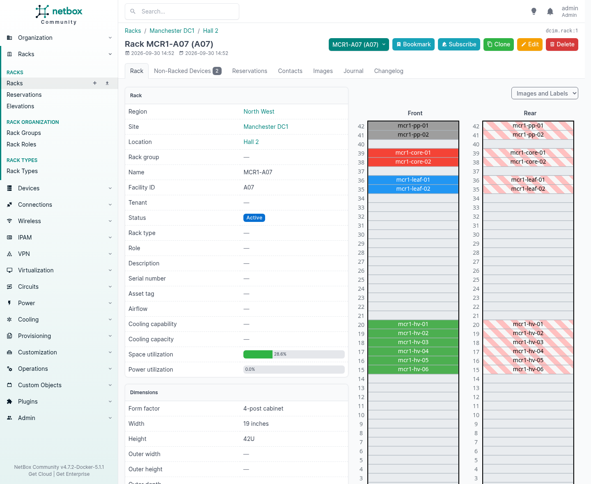Open the Reservations tab
This screenshot has height=484, width=591.
click(250, 71)
